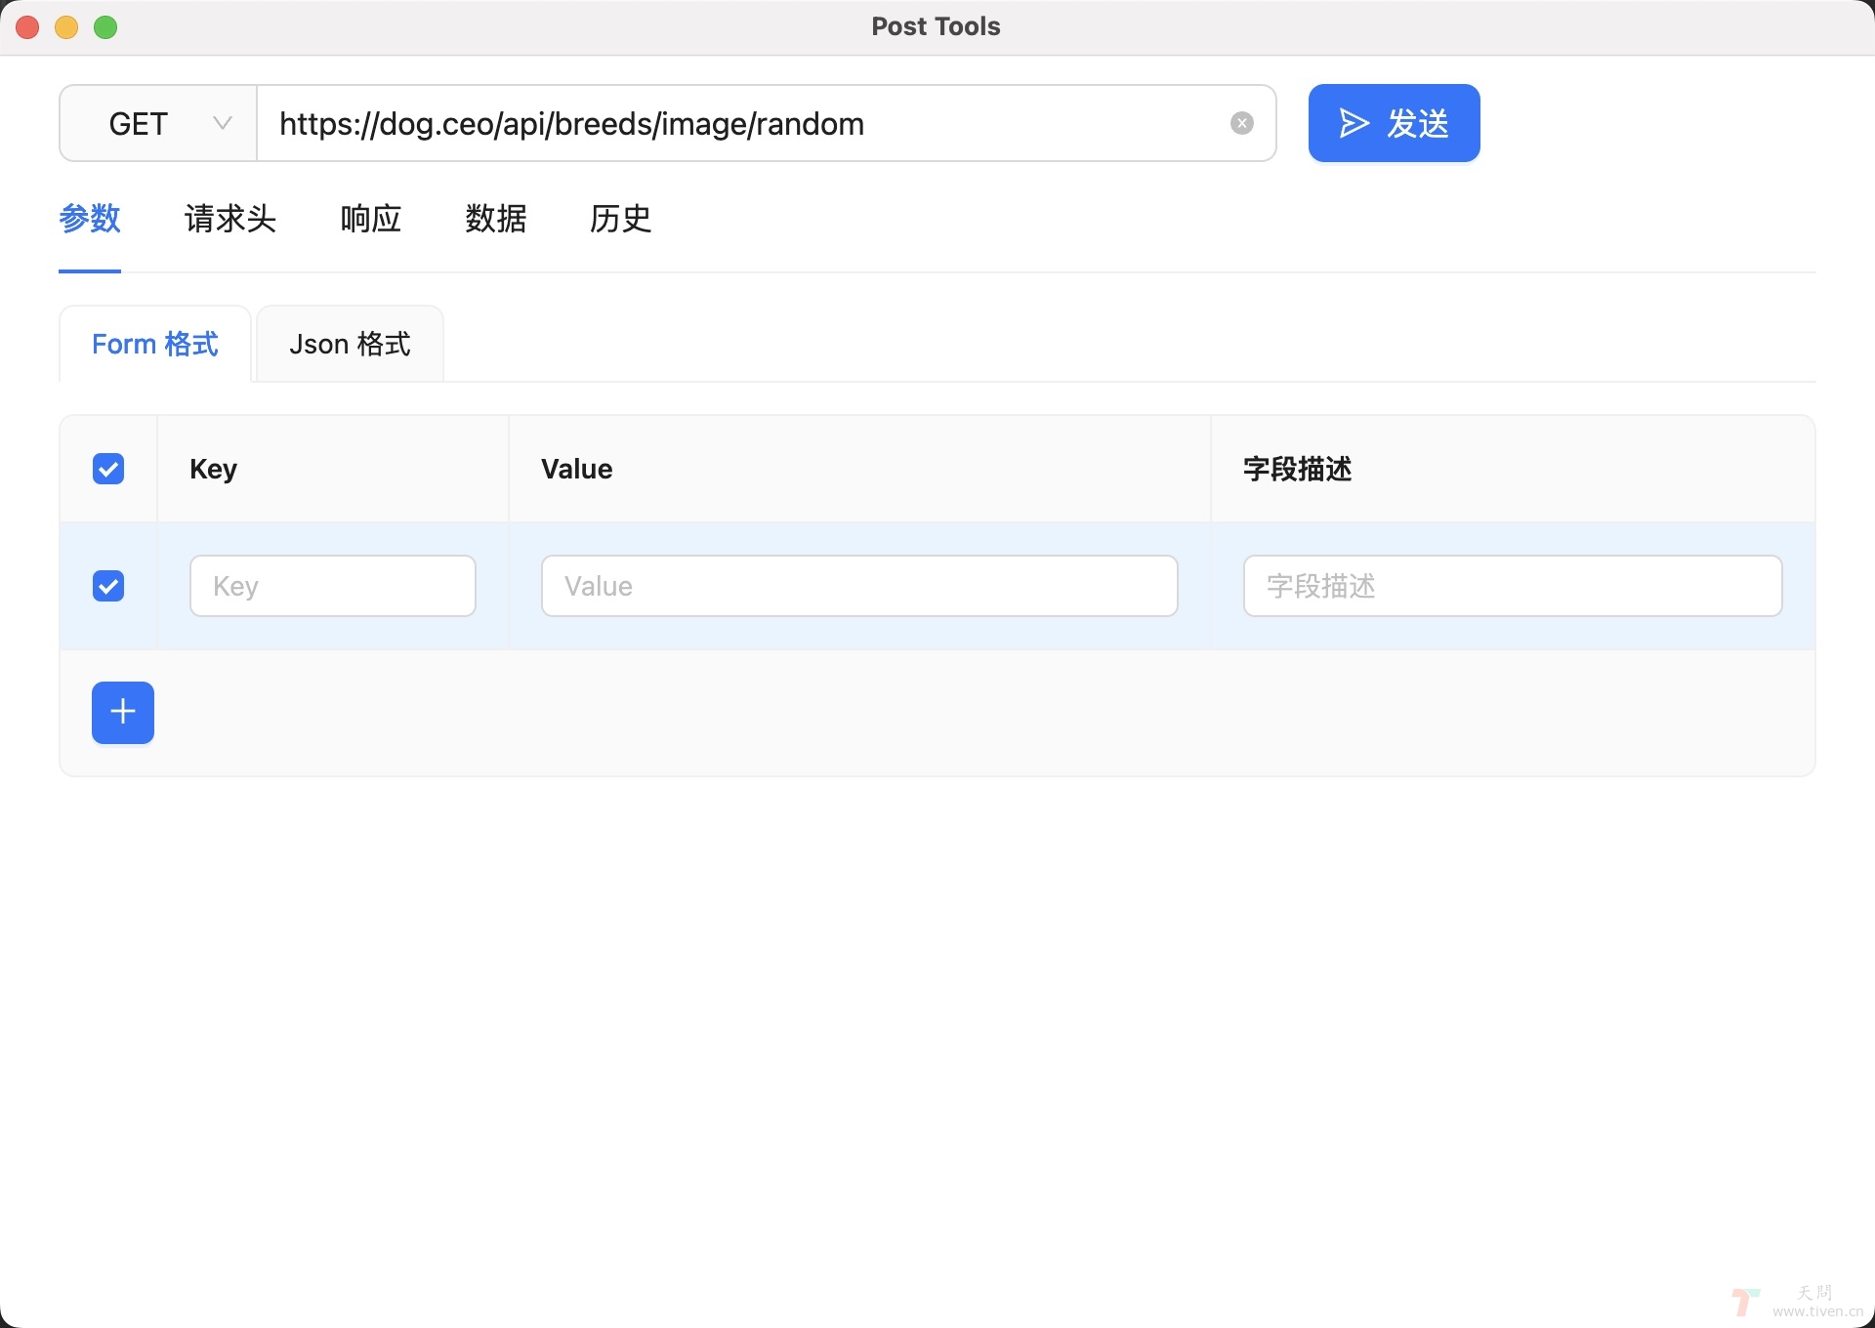Maximize the Post Tools window

pos(105,27)
